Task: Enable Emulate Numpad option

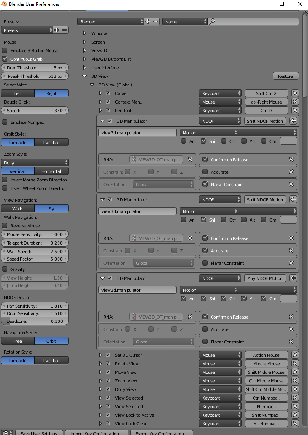Action: click(5, 122)
